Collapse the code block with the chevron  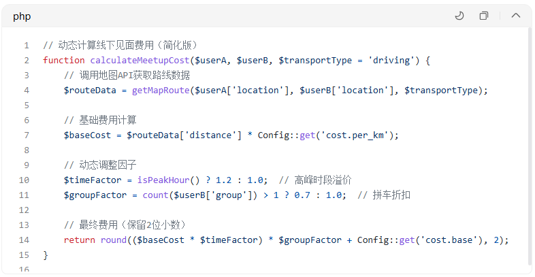(515, 16)
